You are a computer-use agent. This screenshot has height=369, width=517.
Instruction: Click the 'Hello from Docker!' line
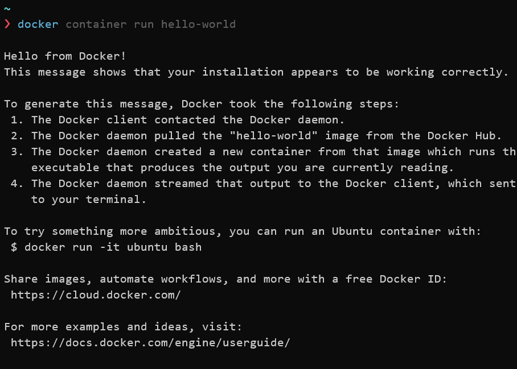tap(65, 56)
